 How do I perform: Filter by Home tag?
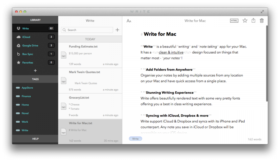click(x=25, y=105)
